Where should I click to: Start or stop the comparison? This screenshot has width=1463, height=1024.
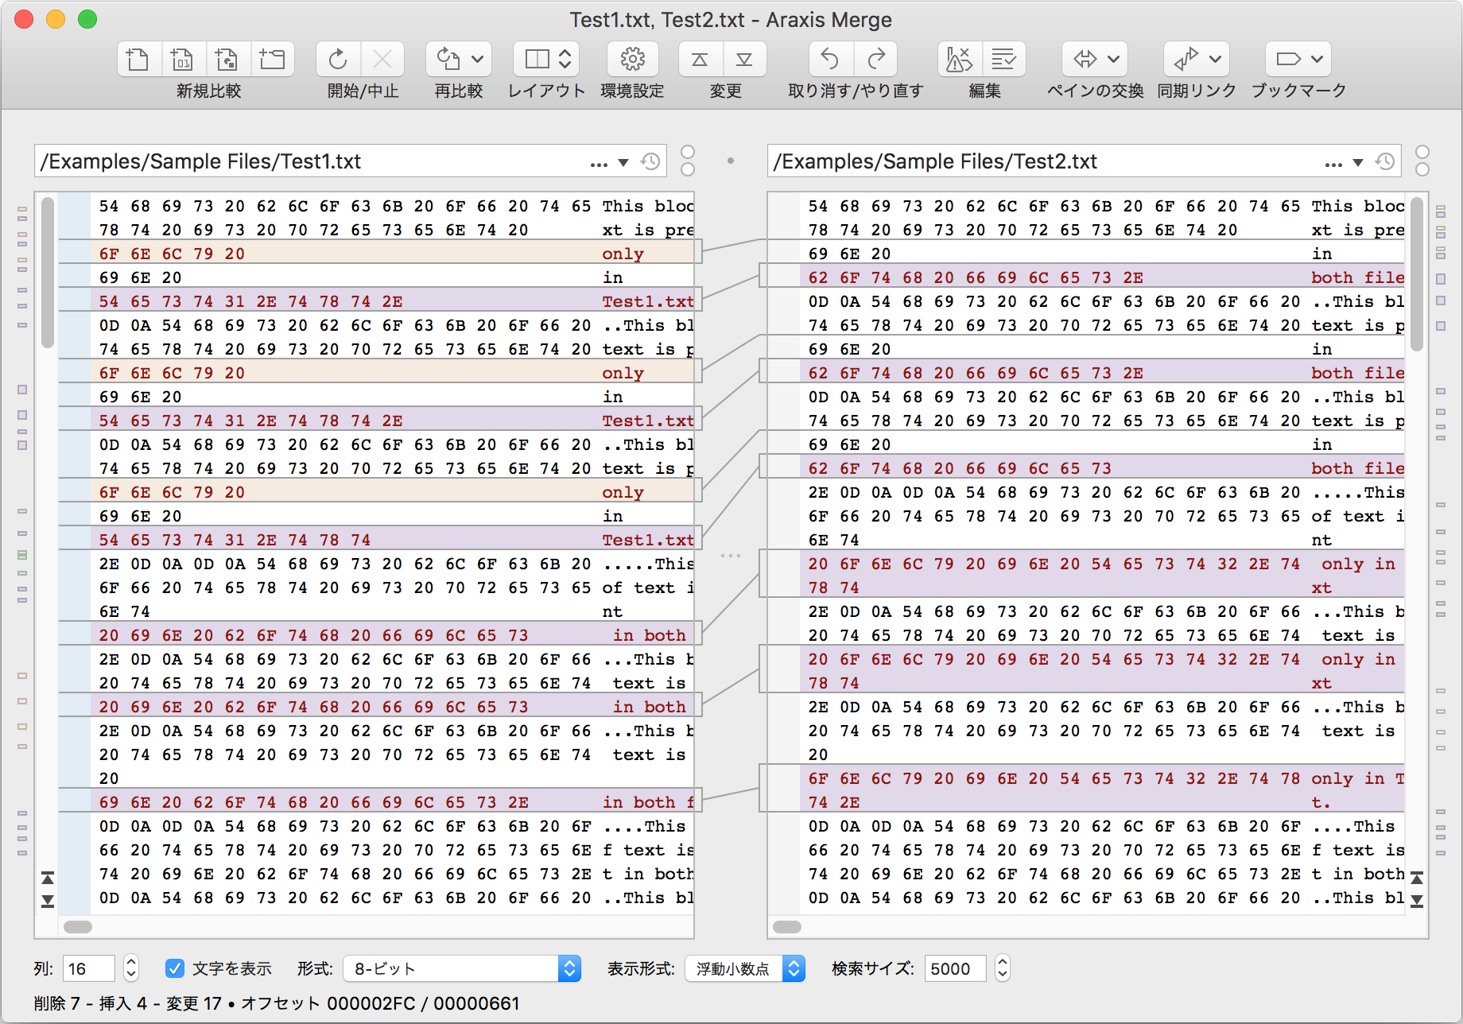click(336, 58)
